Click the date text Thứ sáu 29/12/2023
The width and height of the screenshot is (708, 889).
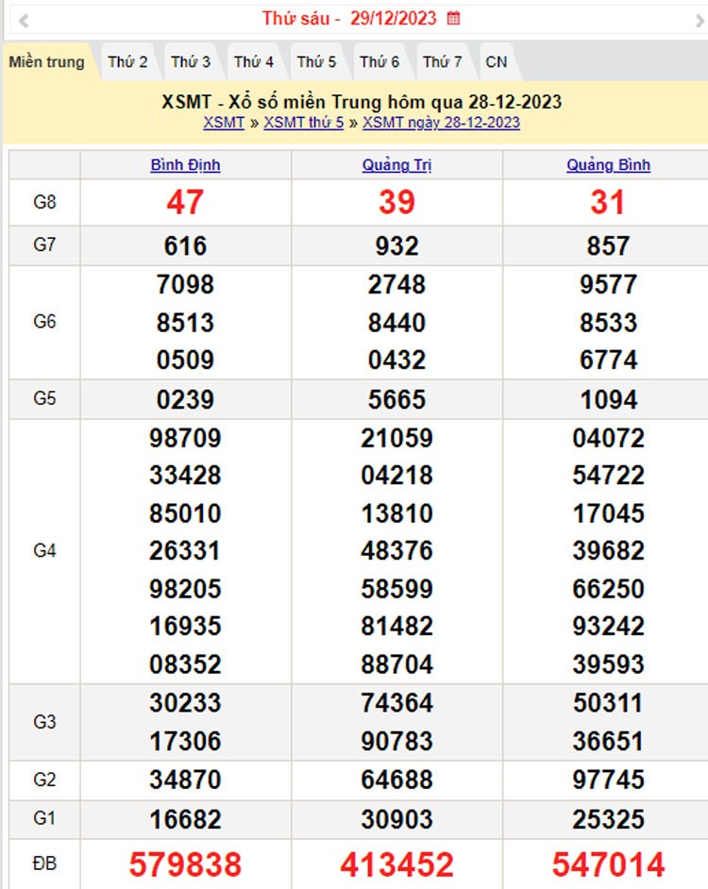349,18
